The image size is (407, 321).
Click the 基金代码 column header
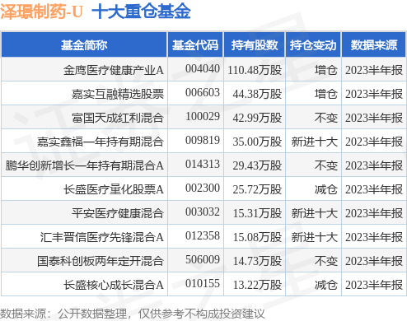[x=195, y=45]
